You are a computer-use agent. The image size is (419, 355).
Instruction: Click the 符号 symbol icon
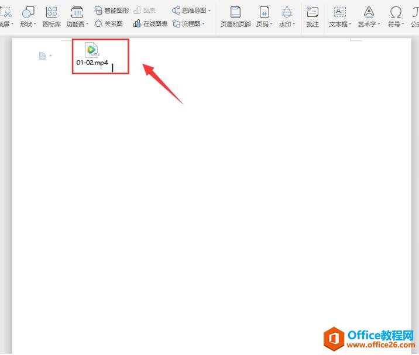[x=396, y=16]
